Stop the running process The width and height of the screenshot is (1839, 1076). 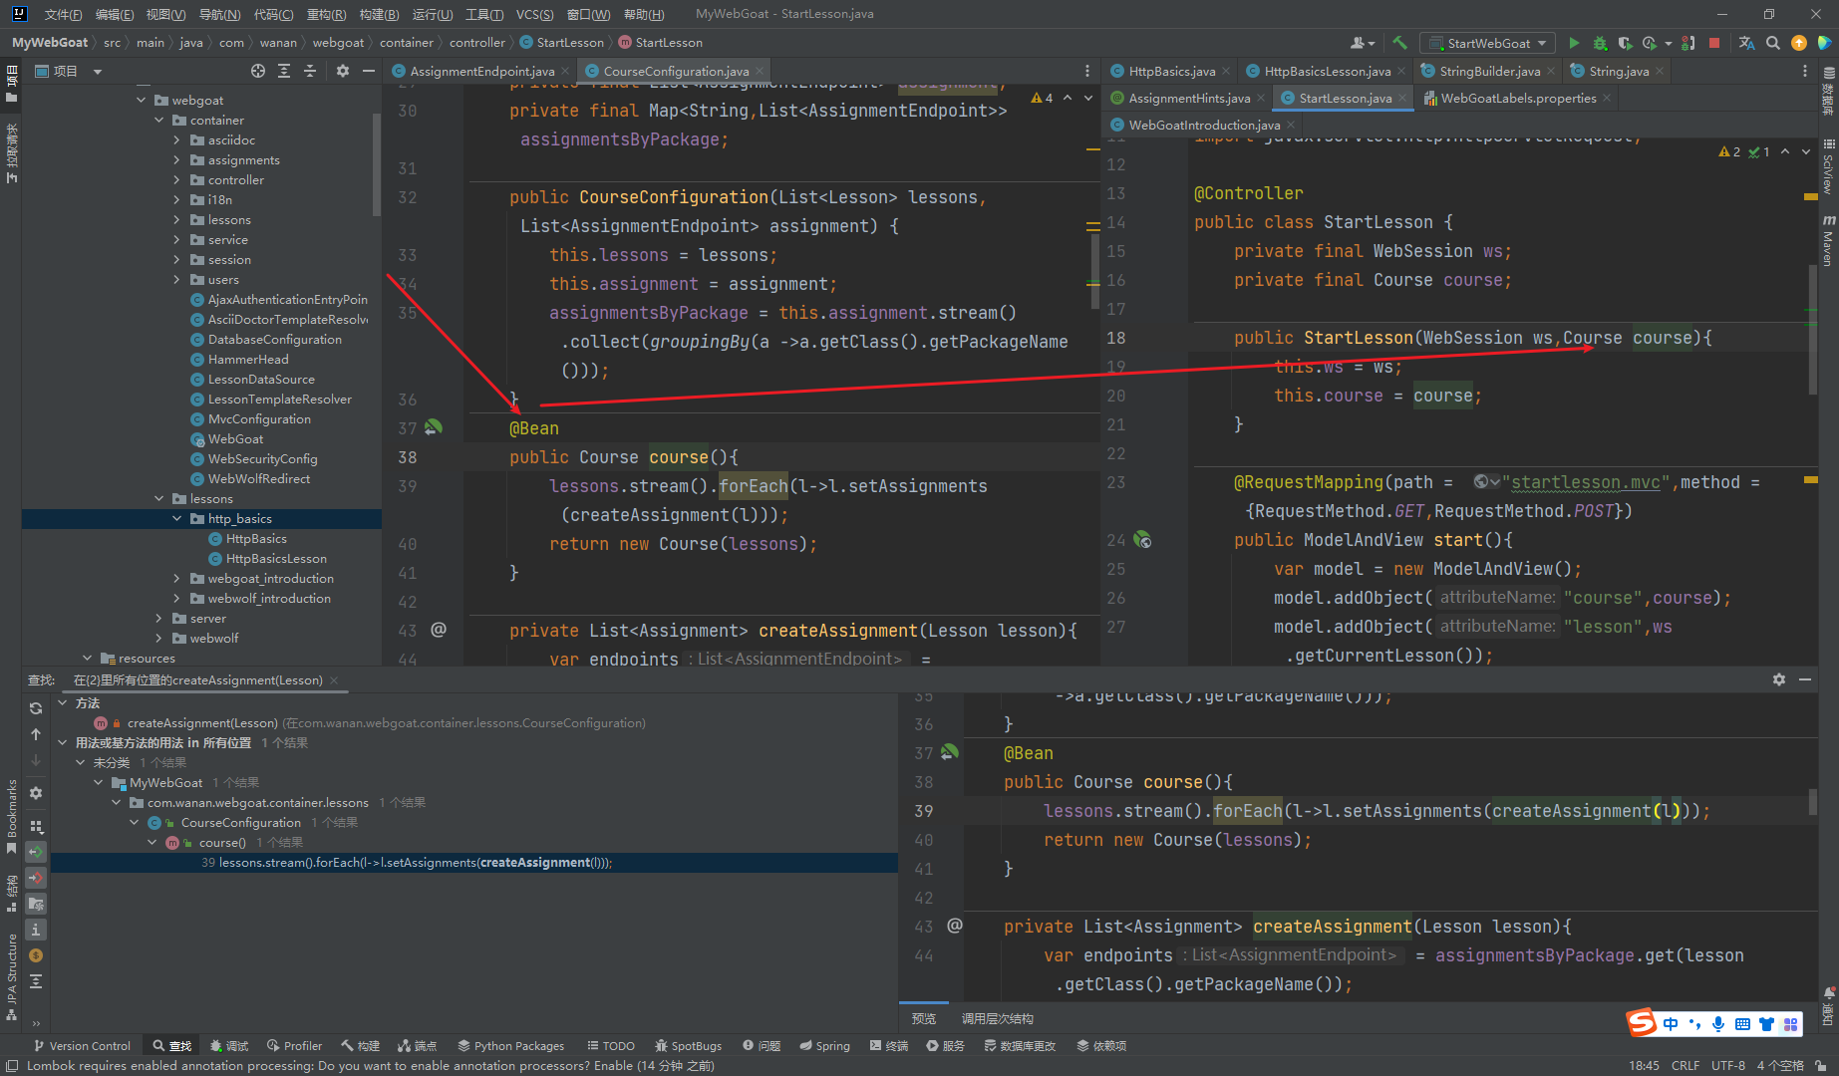point(1714,43)
